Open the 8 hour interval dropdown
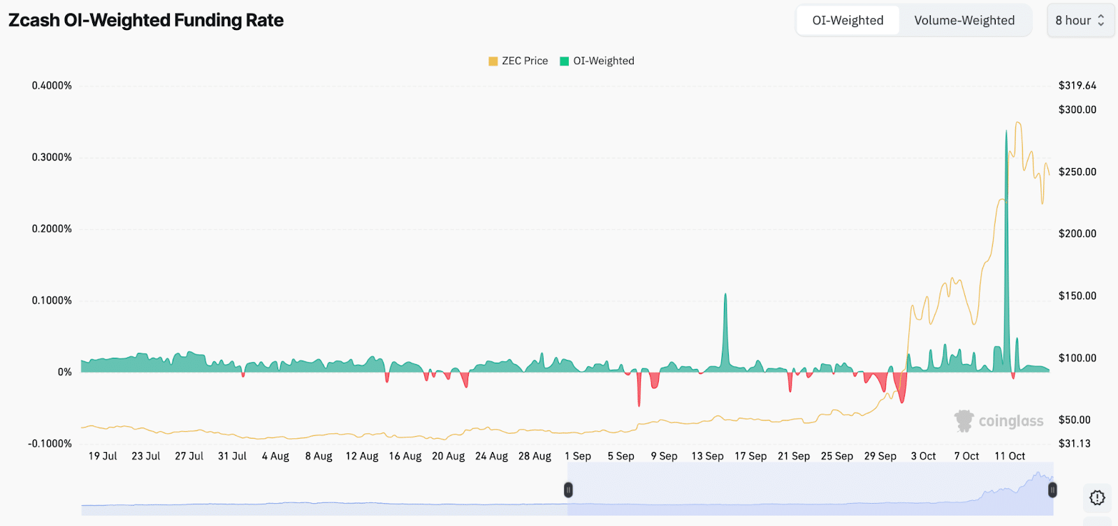Viewport: 1118px width, 526px height. 1080,20
